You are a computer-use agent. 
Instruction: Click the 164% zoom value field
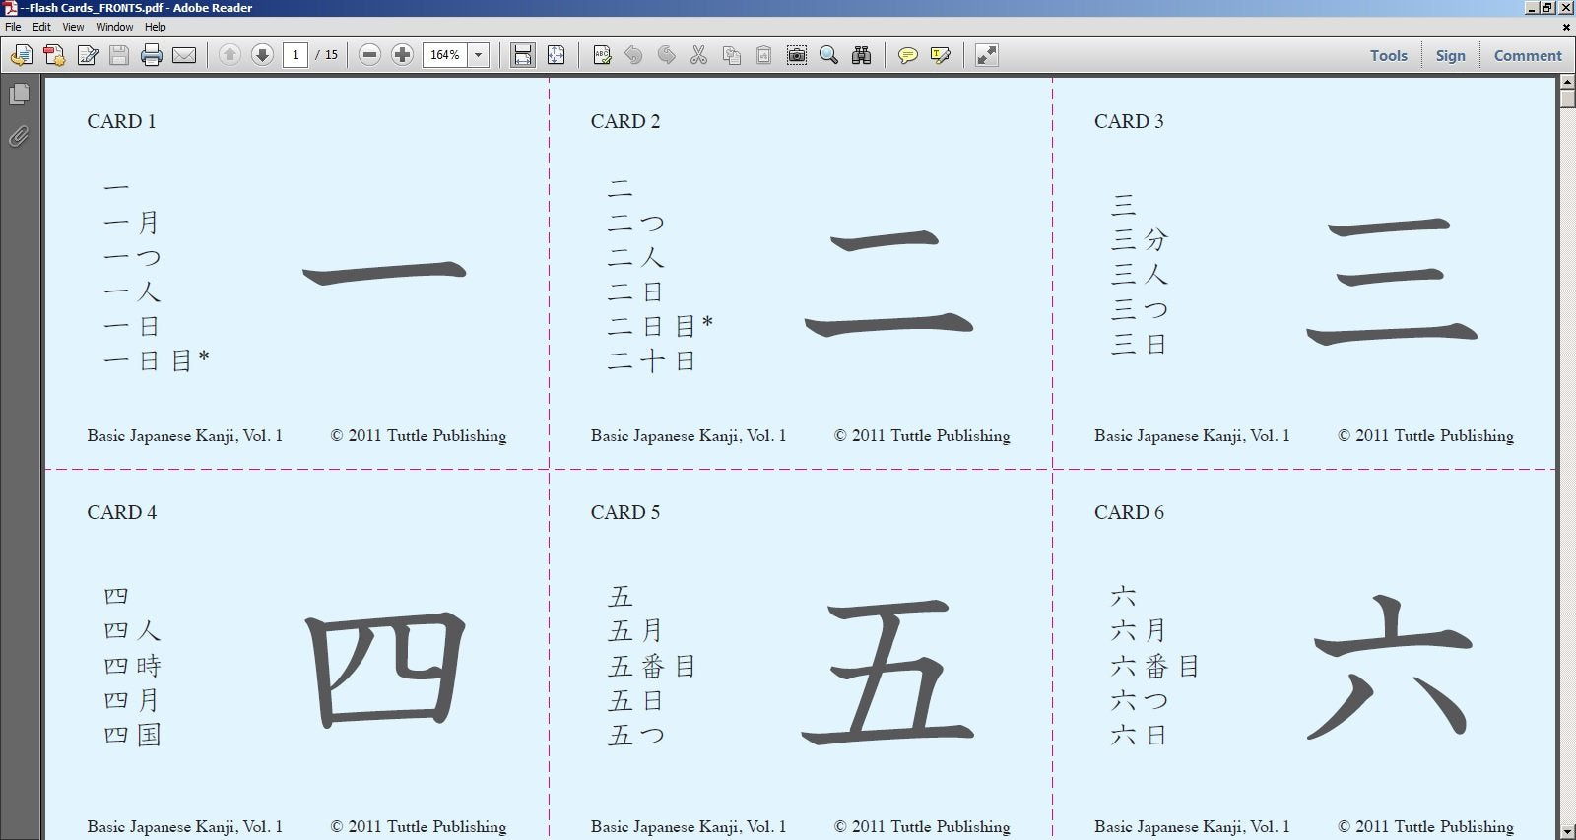pyautogui.click(x=445, y=55)
